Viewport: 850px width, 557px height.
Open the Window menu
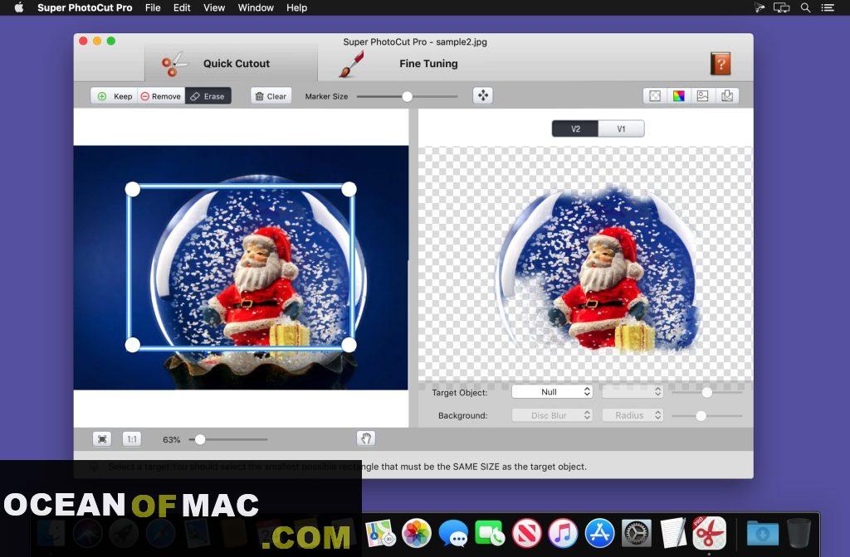point(256,7)
